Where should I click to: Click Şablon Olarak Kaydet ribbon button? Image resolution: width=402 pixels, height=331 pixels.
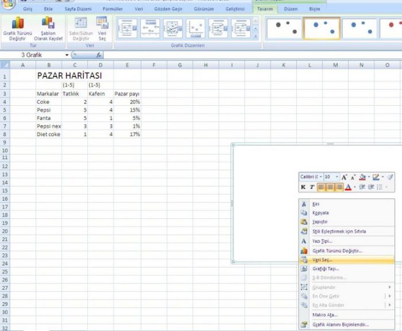coord(48,28)
